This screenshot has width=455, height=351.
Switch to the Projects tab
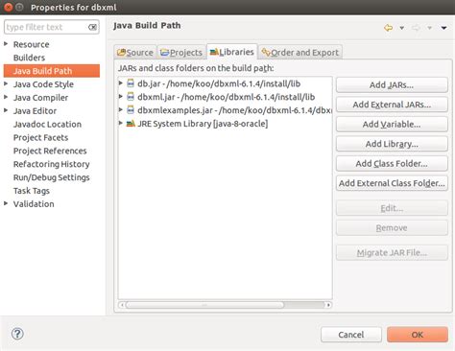[x=181, y=52]
